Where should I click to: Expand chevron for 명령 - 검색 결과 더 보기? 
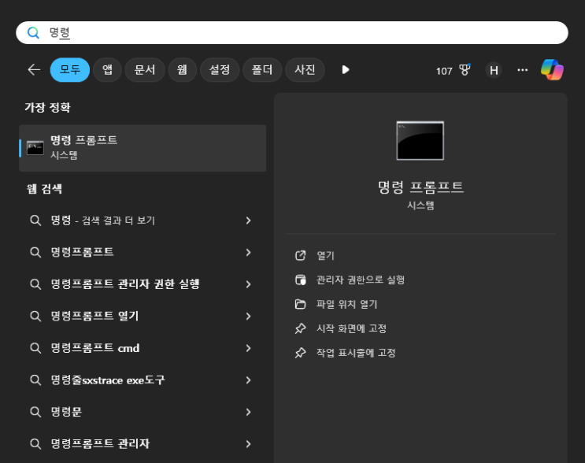click(x=249, y=220)
